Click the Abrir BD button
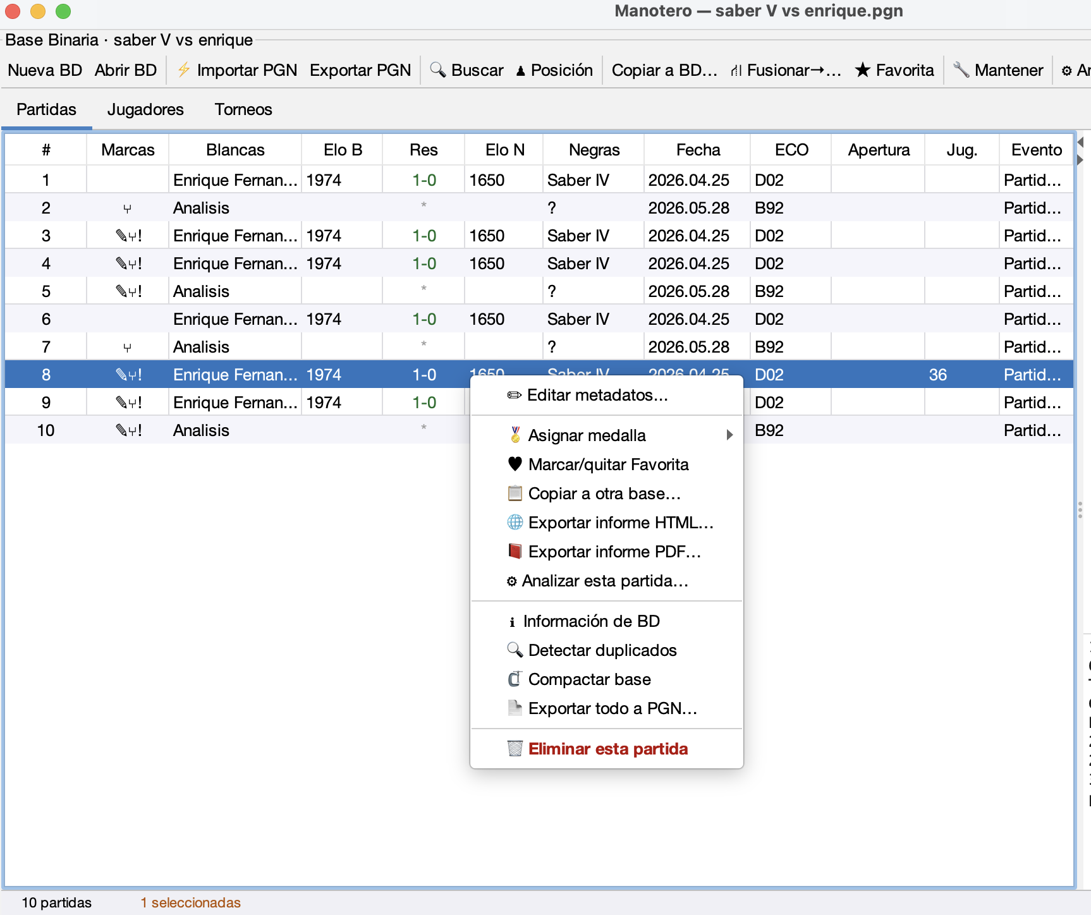 [x=126, y=70]
